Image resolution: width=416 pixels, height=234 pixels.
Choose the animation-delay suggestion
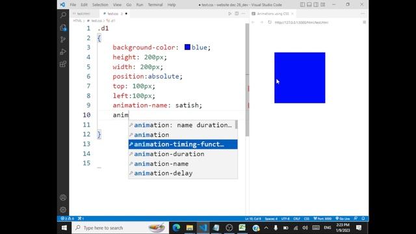(183, 174)
